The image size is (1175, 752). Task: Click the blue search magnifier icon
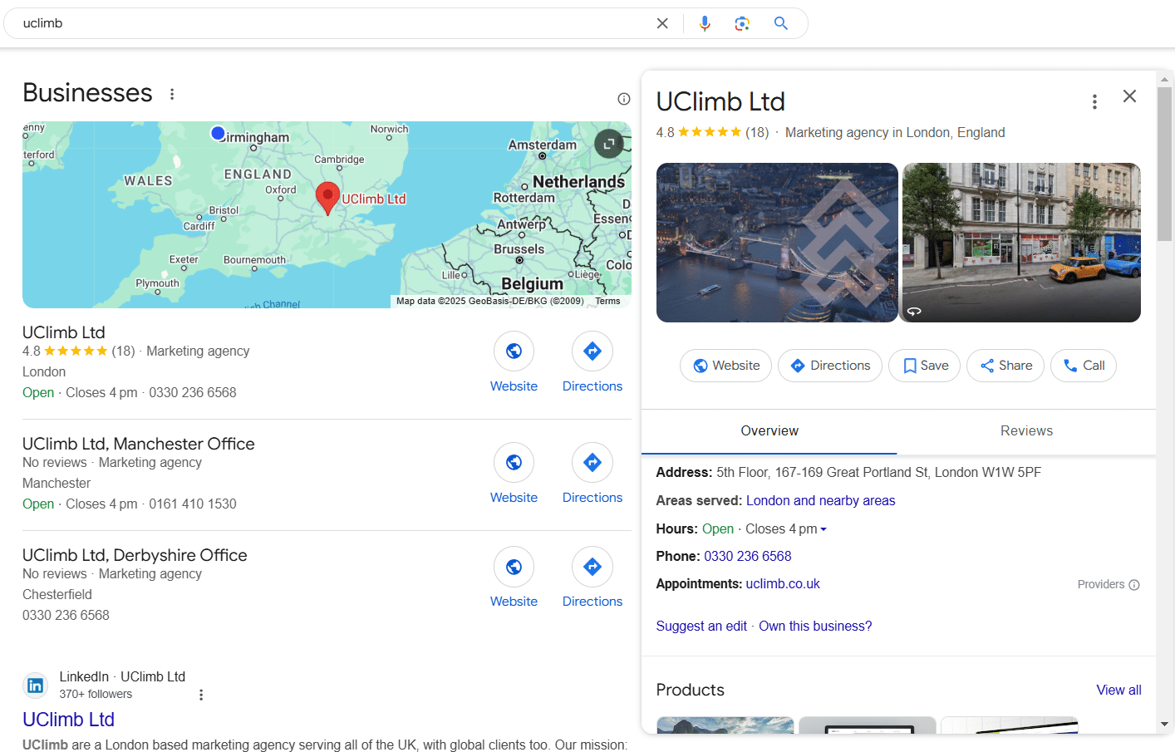pyautogui.click(x=779, y=22)
